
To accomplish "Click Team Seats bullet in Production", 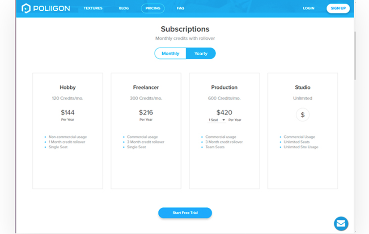I will click(x=215, y=147).
